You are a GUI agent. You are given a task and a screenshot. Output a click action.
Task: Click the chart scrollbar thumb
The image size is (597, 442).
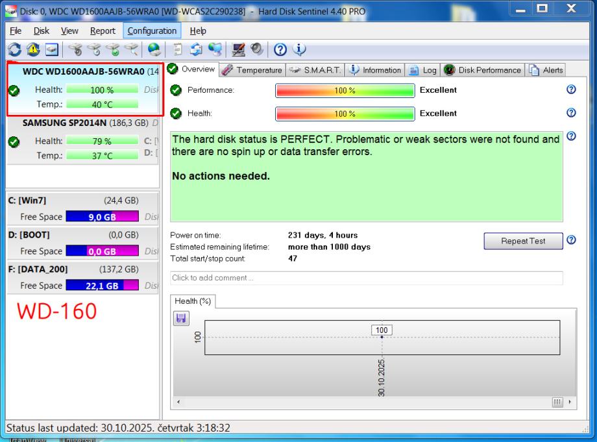click(557, 402)
